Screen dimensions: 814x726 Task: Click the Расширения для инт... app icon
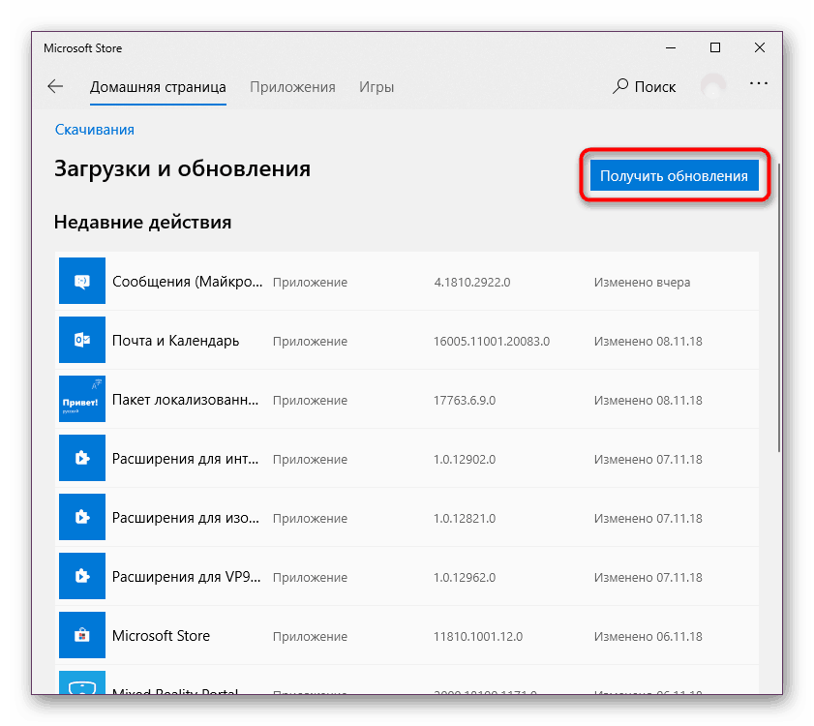tap(82, 458)
